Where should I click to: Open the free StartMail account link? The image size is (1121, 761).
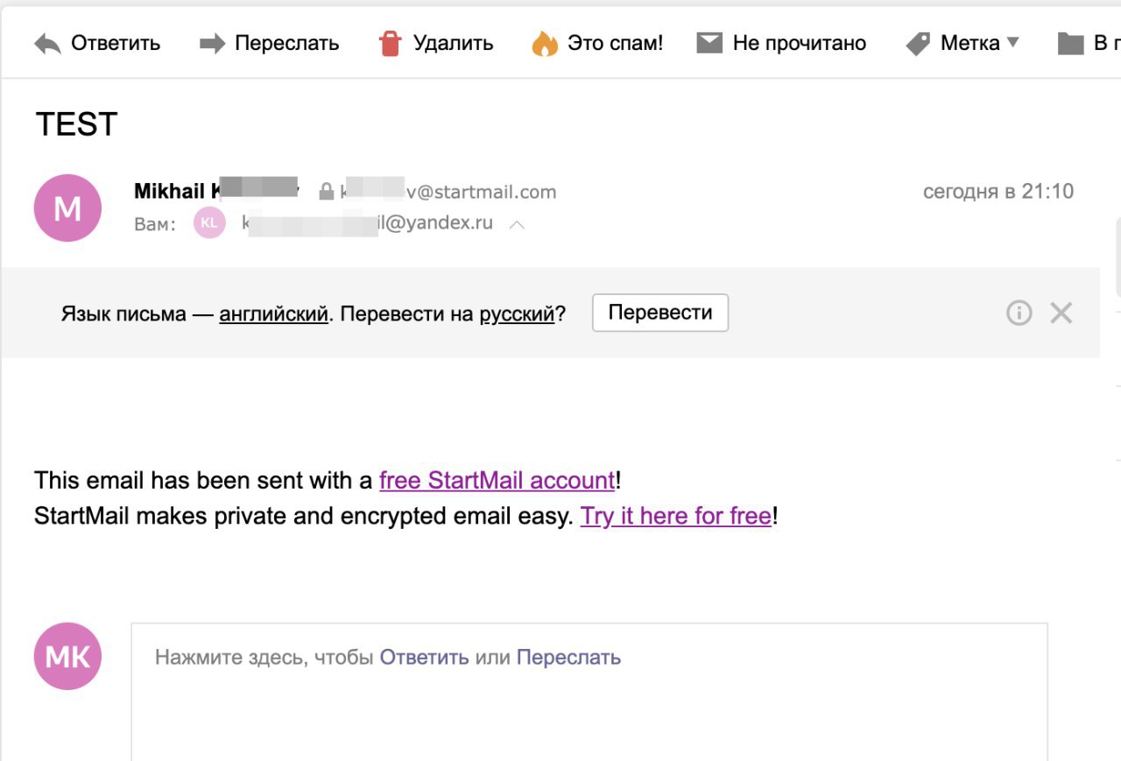(497, 481)
